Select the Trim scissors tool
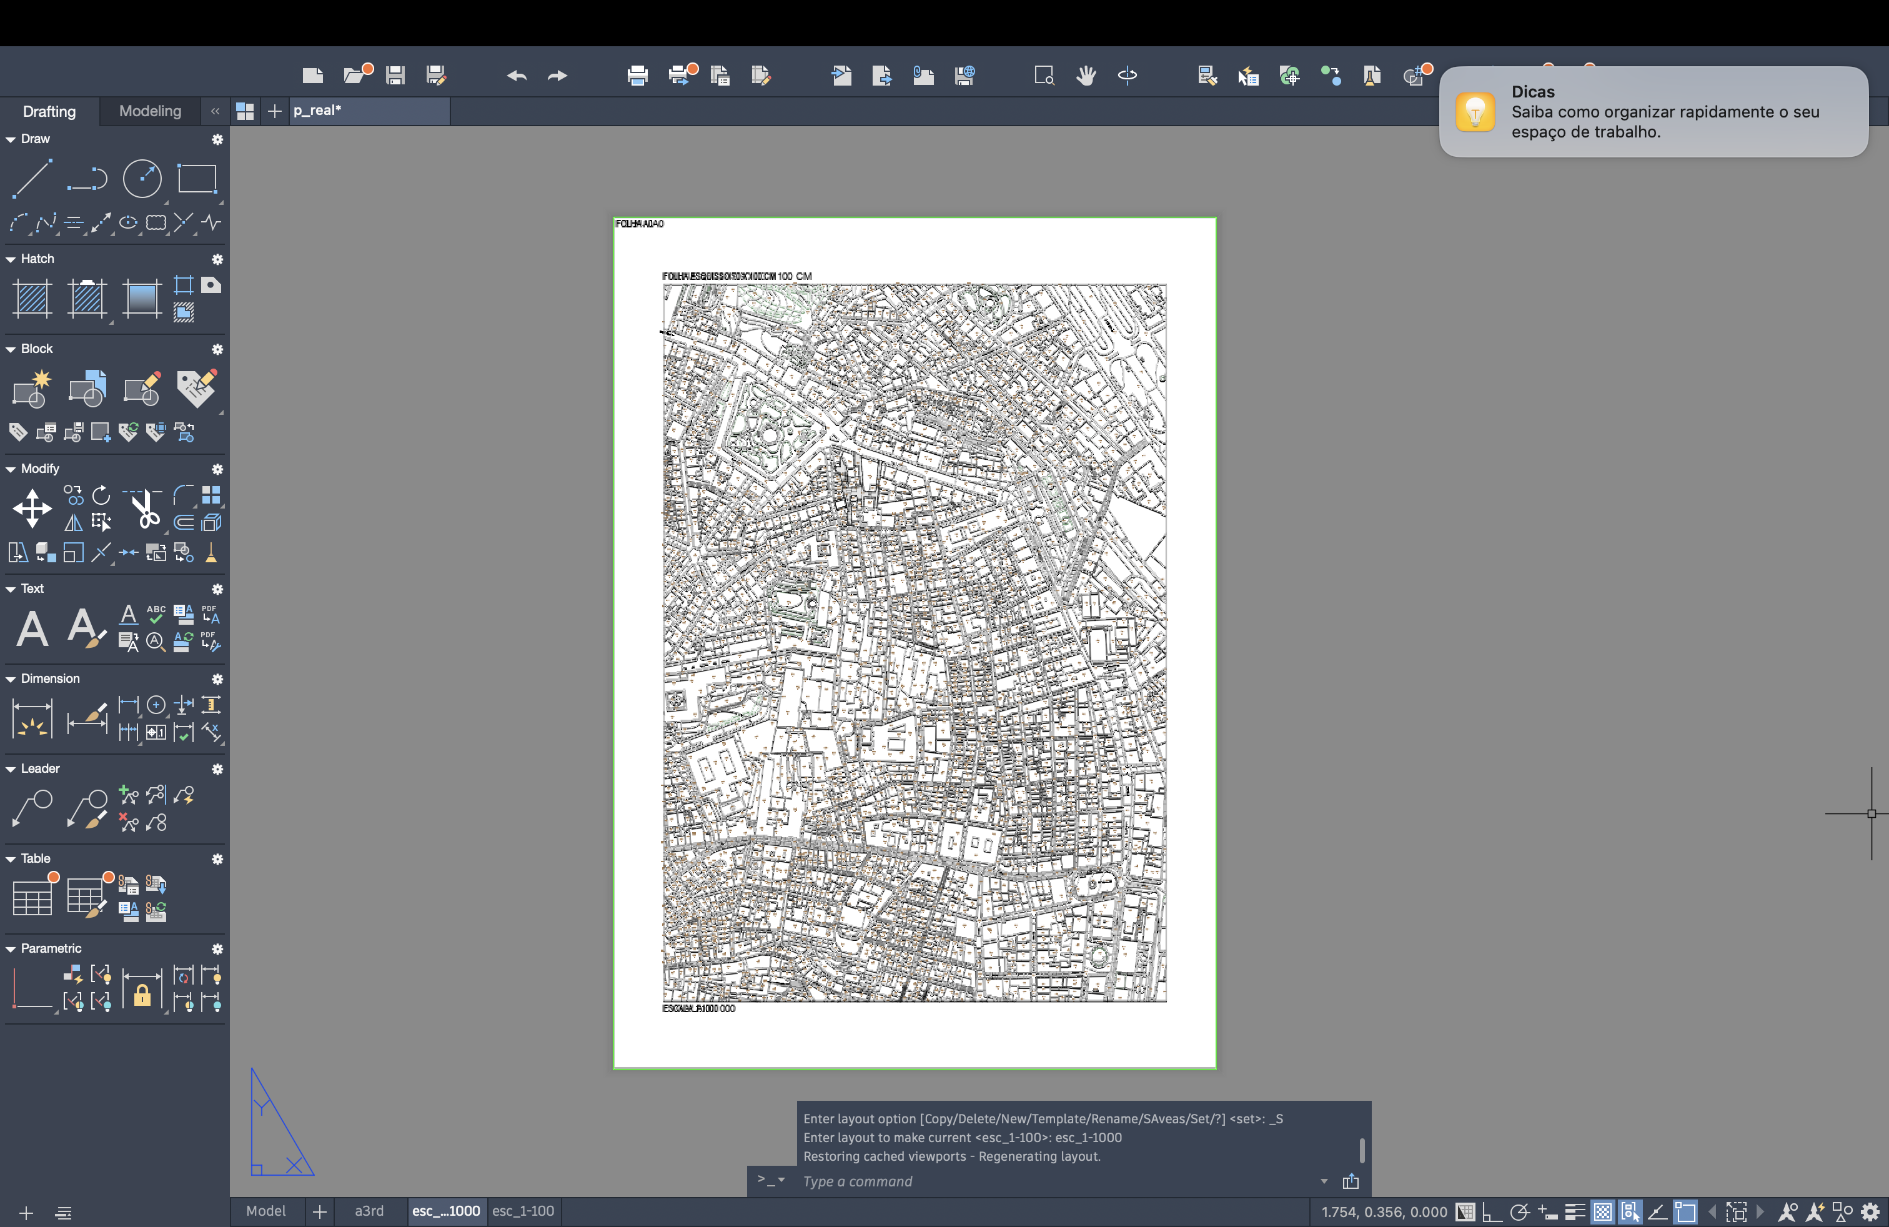The width and height of the screenshot is (1889, 1227). pyautogui.click(x=146, y=509)
